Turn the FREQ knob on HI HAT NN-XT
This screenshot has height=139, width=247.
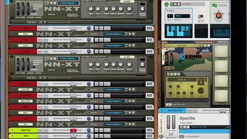click(x=91, y=64)
